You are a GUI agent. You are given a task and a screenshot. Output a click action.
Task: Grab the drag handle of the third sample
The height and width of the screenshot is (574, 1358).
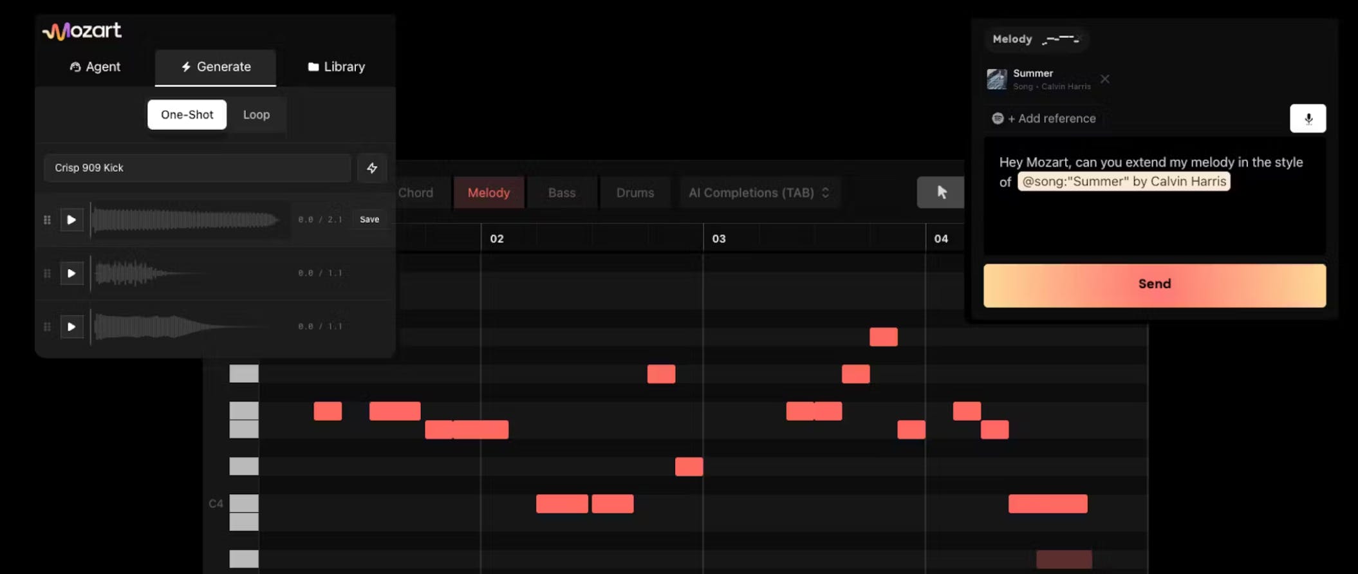pyautogui.click(x=47, y=327)
